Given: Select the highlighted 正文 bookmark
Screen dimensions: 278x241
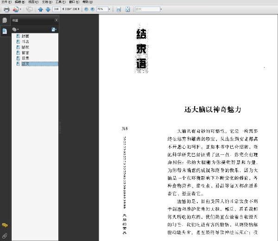Looking at the screenshot, I should (25, 64).
